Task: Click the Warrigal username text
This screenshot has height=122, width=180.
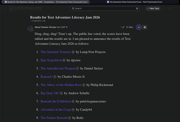Action: pos(52,27)
